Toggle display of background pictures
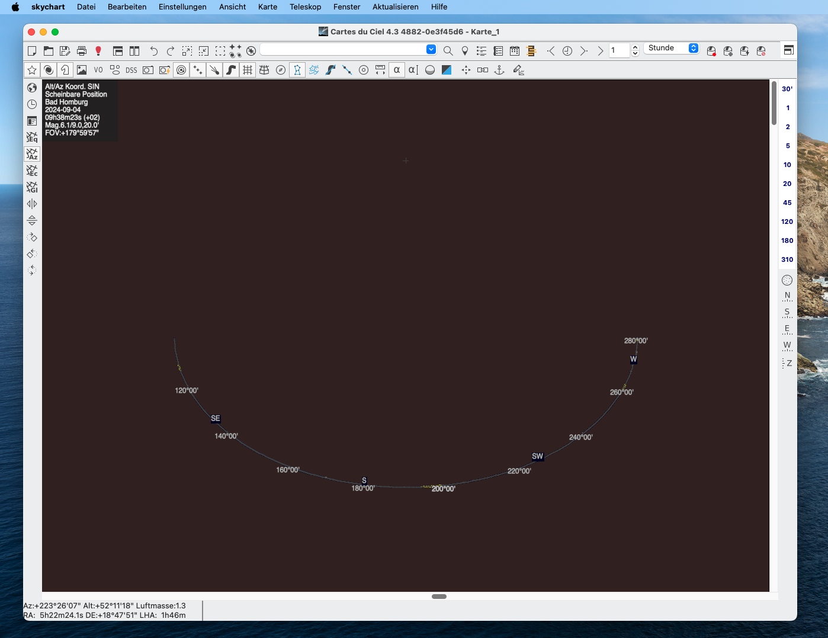Image resolution: width=828 pixels, height=638 pixels. (82, 70)
